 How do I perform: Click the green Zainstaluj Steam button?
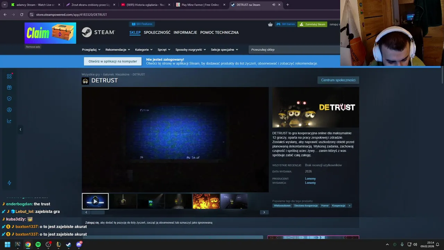click(x=312, y=24)
